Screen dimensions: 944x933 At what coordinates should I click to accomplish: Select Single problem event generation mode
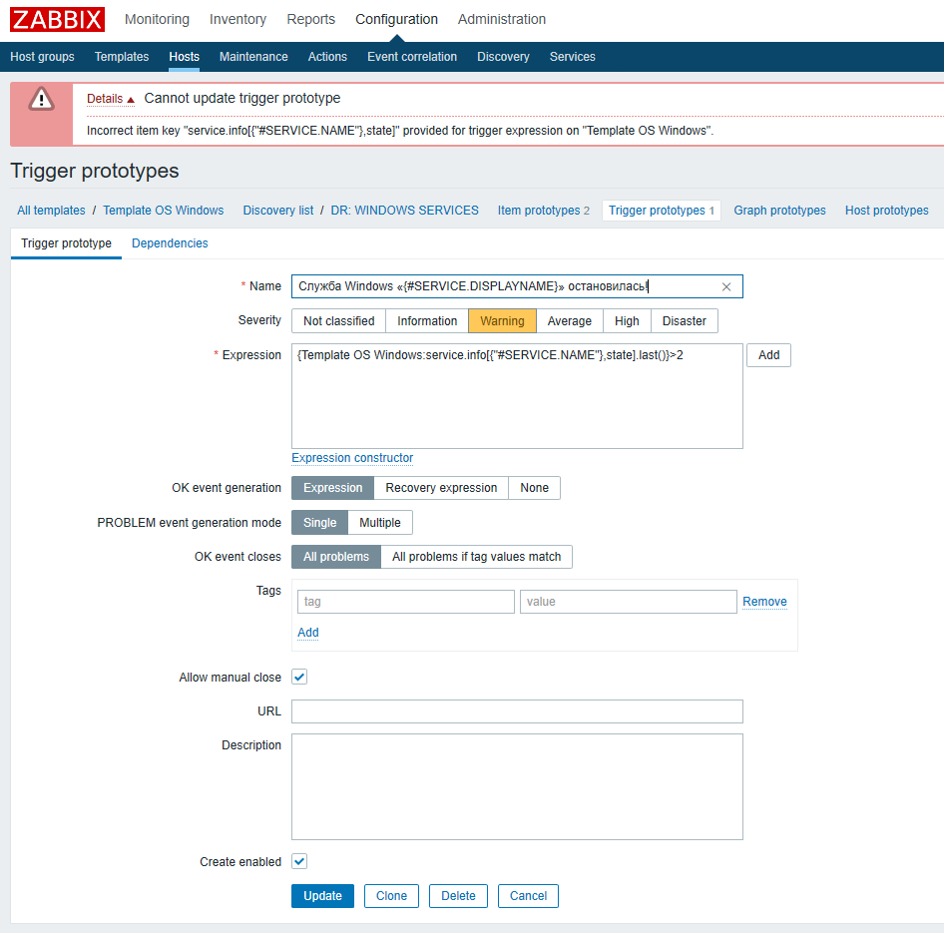[319, 523]
